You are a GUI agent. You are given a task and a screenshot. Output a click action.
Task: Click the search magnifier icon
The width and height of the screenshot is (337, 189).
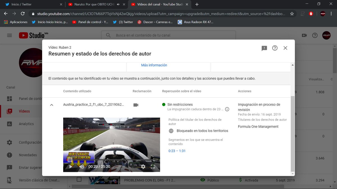tap(108, 35)
